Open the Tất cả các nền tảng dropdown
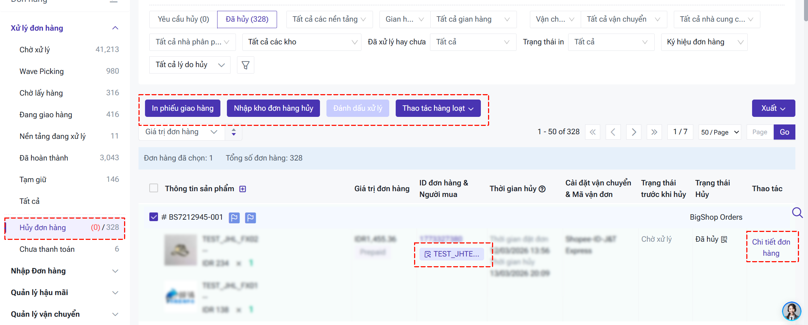 (330, 19)
